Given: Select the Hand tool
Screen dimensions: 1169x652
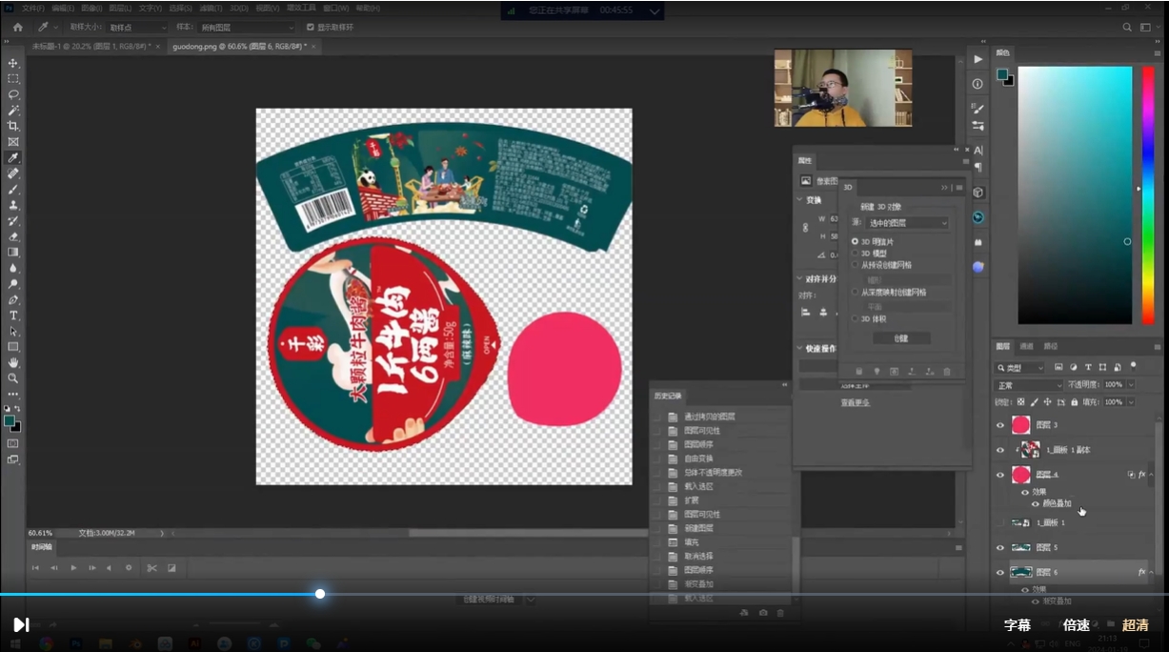Looking at the screenshot, I should [x=13, y=363].
